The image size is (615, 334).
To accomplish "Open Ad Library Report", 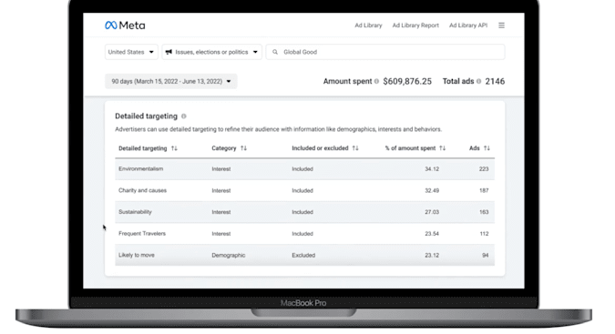I will coord(415,25).
